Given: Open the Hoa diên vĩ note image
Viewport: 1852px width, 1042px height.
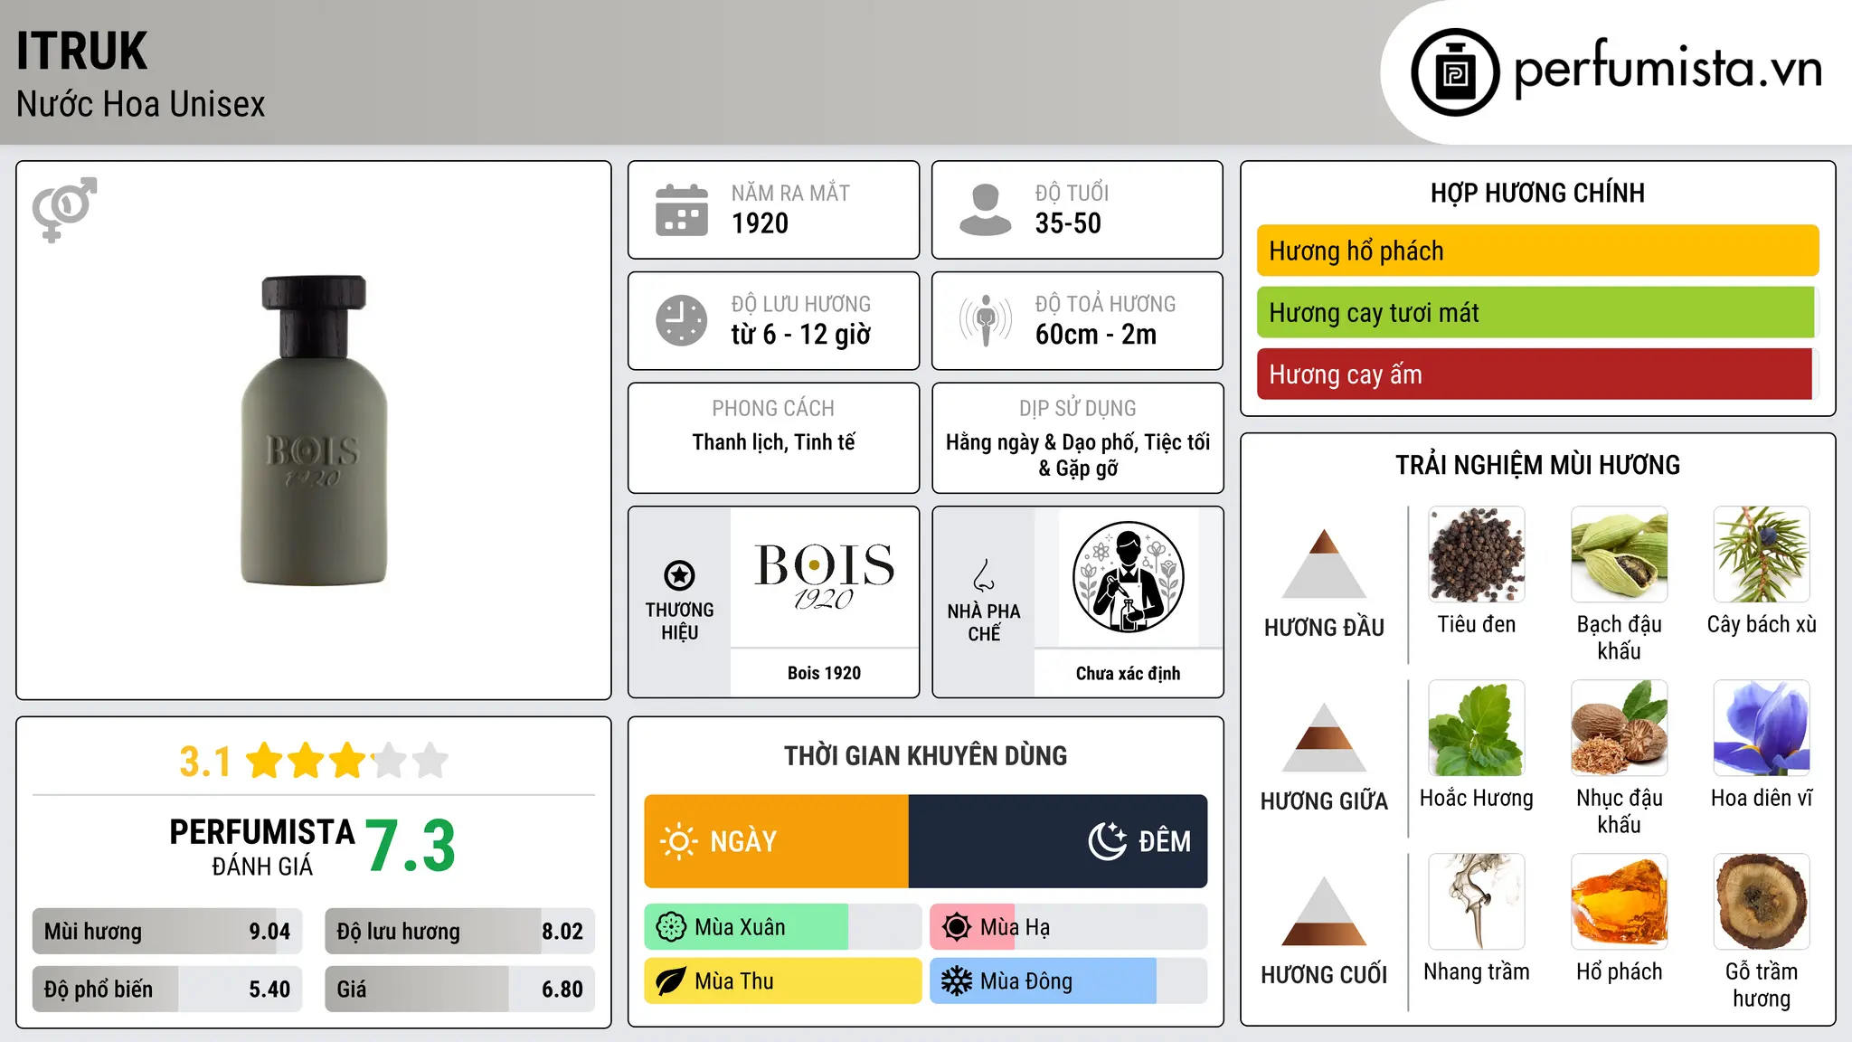Looking at the screenshot, I should click(x=1762, y=728).
